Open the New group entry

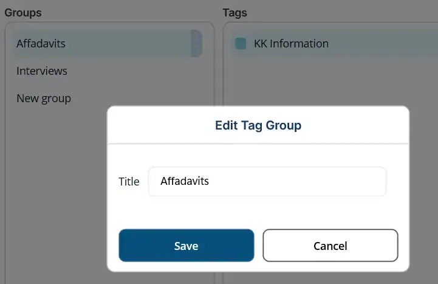[44, 99]
